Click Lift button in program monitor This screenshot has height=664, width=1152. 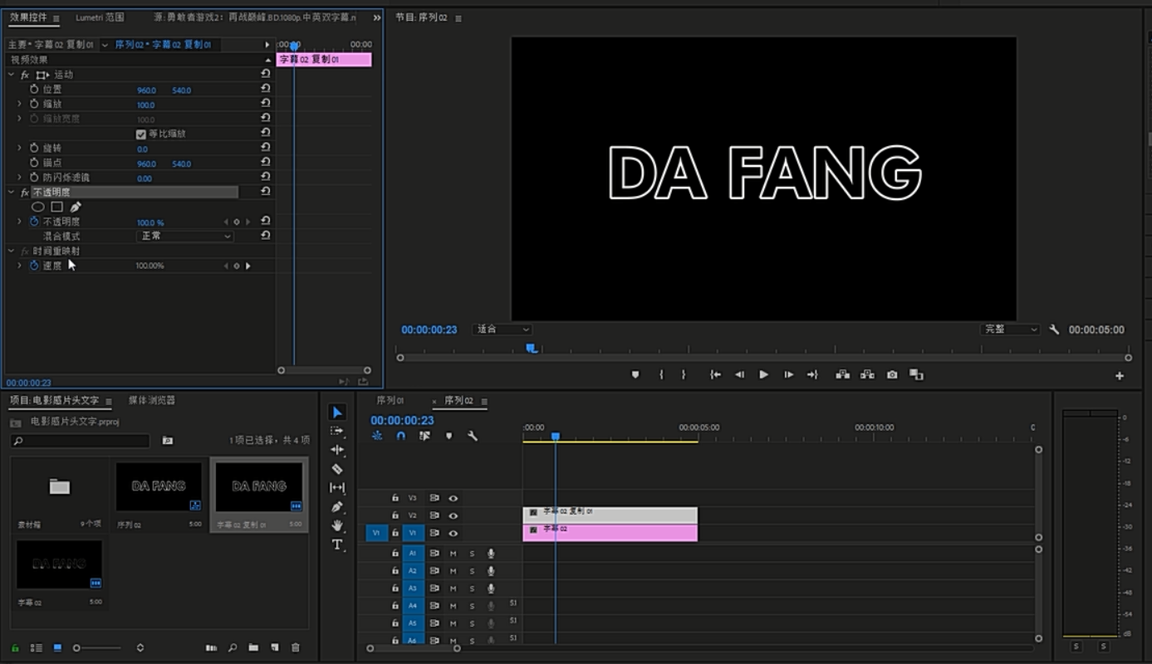coord(842,375)
